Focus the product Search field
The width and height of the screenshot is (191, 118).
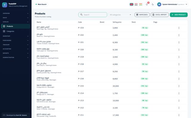coord(93,15)
